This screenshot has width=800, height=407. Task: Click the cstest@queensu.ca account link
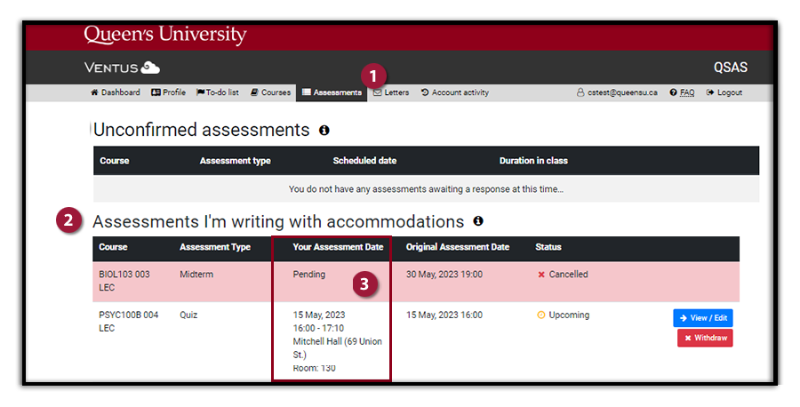[x=617, y=92]
